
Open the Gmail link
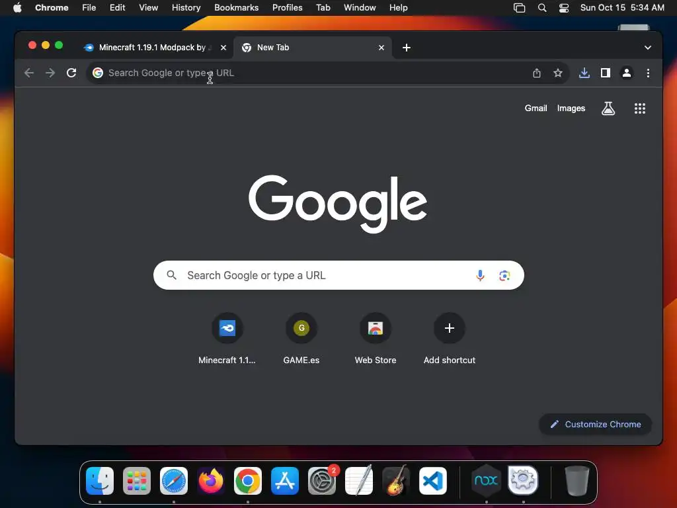coord(536,108)
